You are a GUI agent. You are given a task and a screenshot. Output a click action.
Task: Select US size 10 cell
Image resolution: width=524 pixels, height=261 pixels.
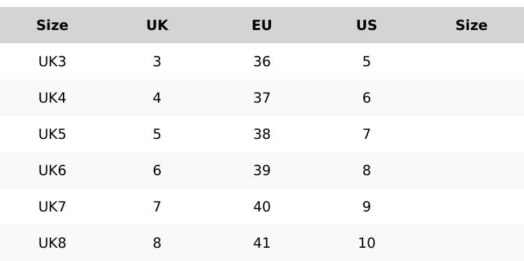(367, 243)
